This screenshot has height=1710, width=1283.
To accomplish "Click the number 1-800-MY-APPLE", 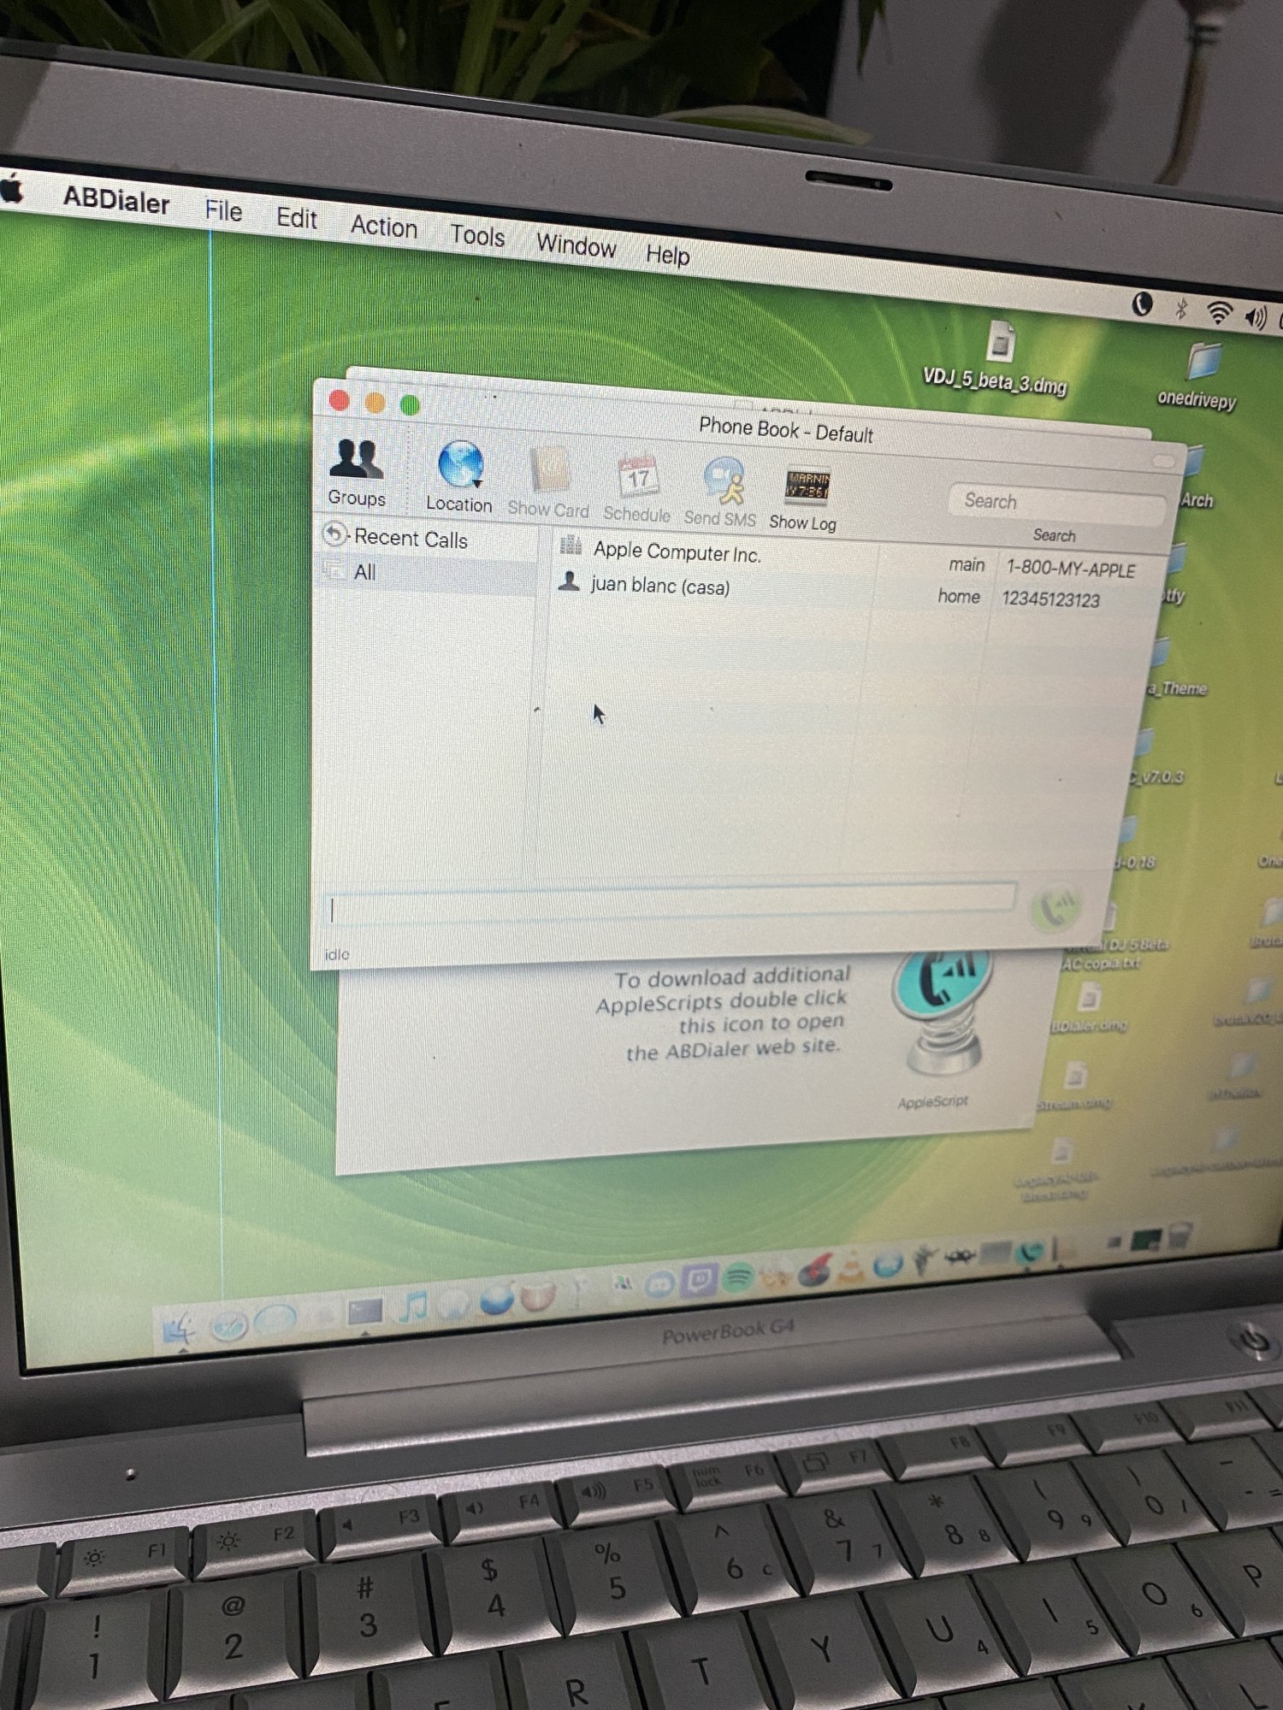I will 1071,569.
